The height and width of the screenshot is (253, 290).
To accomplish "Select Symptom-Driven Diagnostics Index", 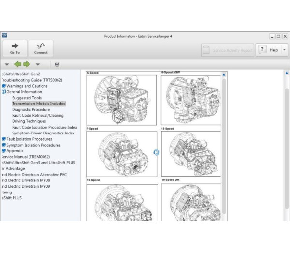I will click(43, 133).
